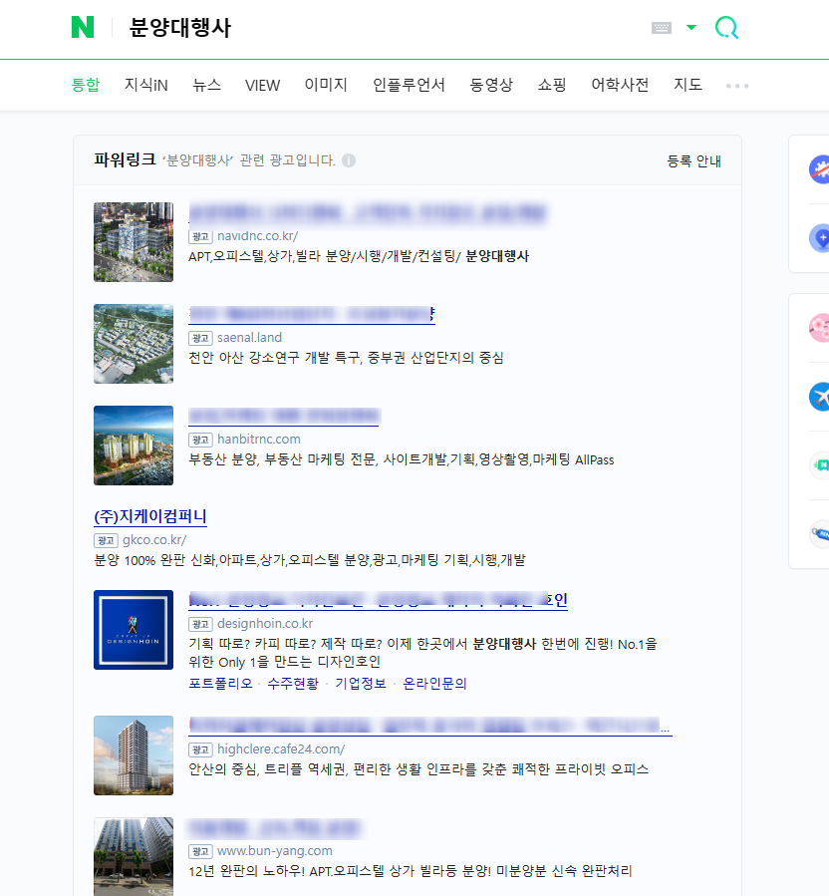Click the navidnc.co.kr/ URL link
This screenshot has width=829, height=896.
point(258,235)
